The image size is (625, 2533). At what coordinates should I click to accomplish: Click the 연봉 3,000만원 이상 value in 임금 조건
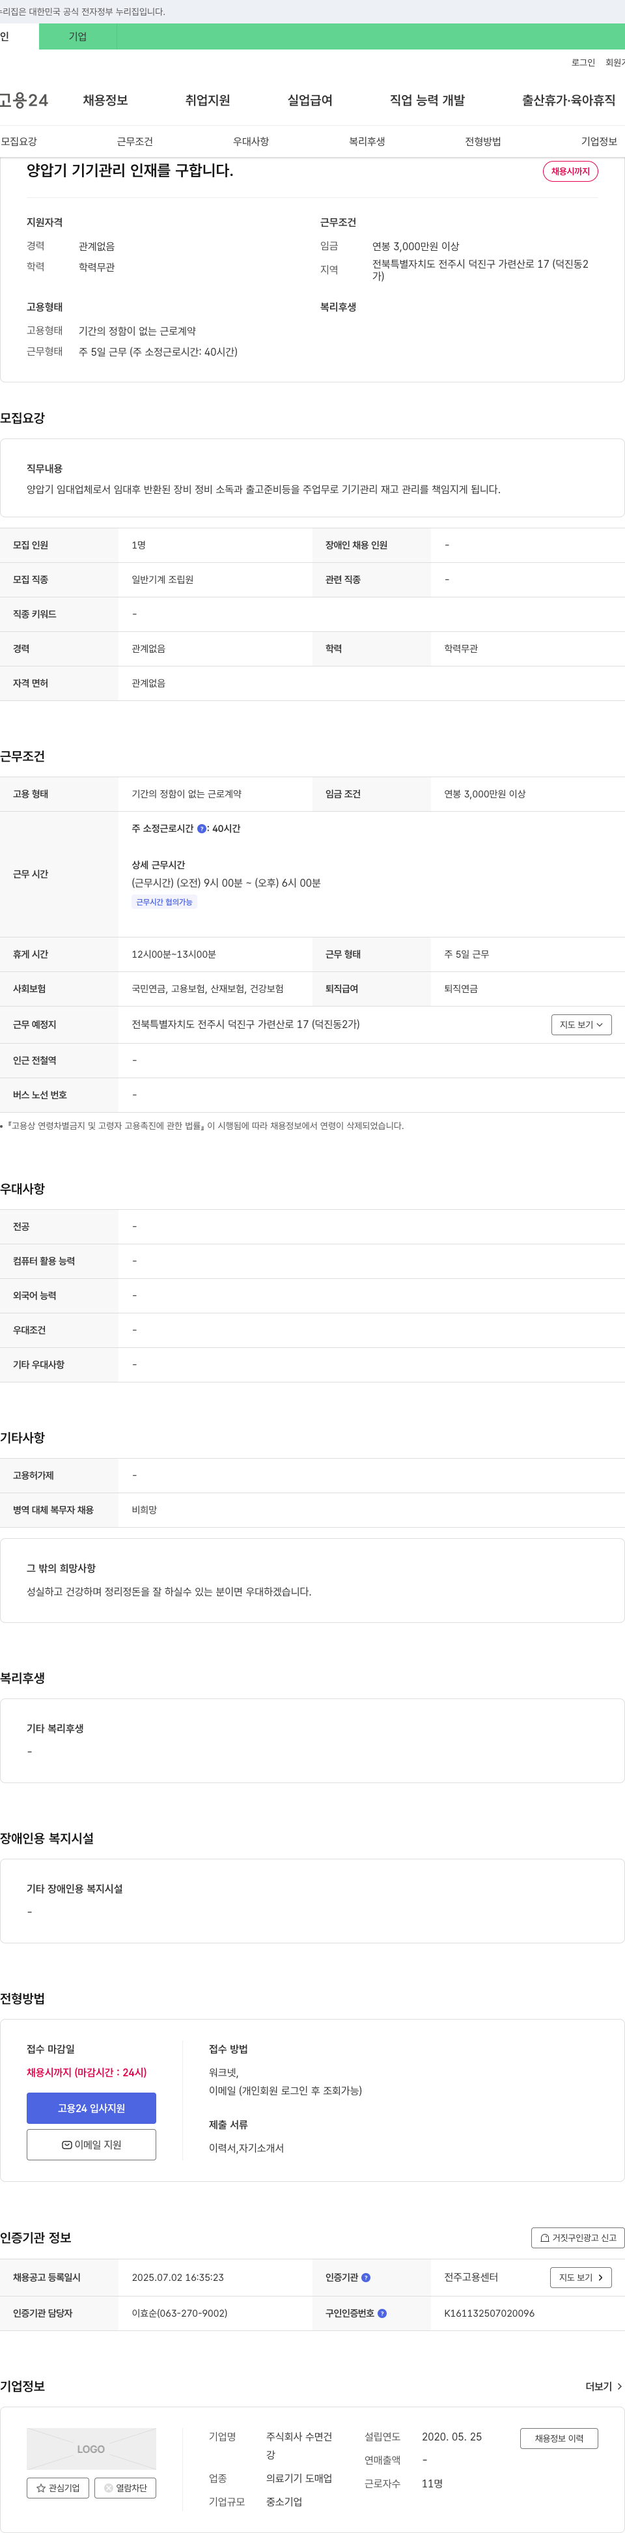pos(484,794)
